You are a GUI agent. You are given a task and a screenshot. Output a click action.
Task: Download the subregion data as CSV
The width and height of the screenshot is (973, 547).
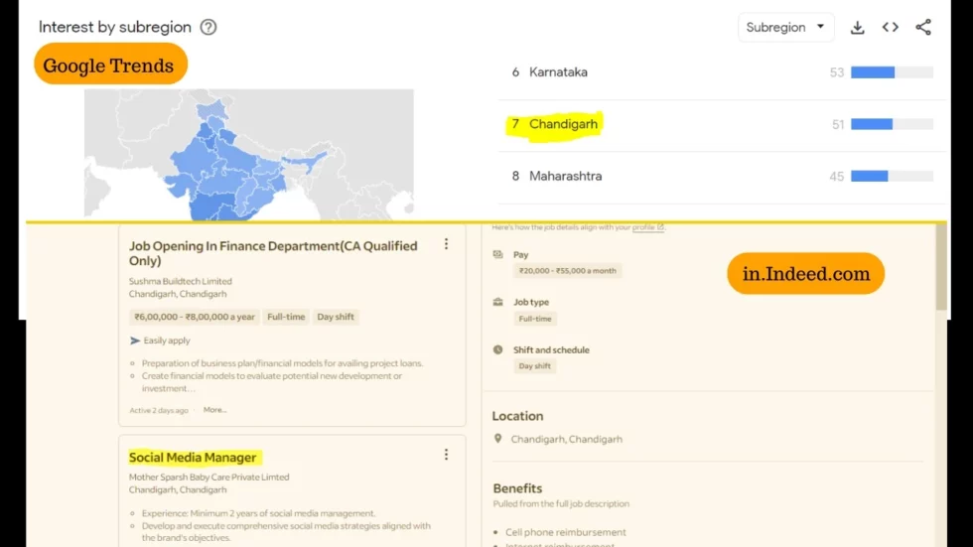coord(858,27)
